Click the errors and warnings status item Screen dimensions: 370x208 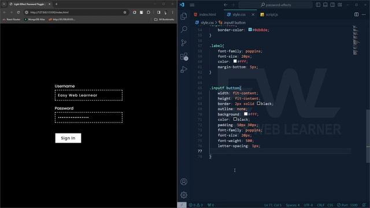tap(196, 205)
